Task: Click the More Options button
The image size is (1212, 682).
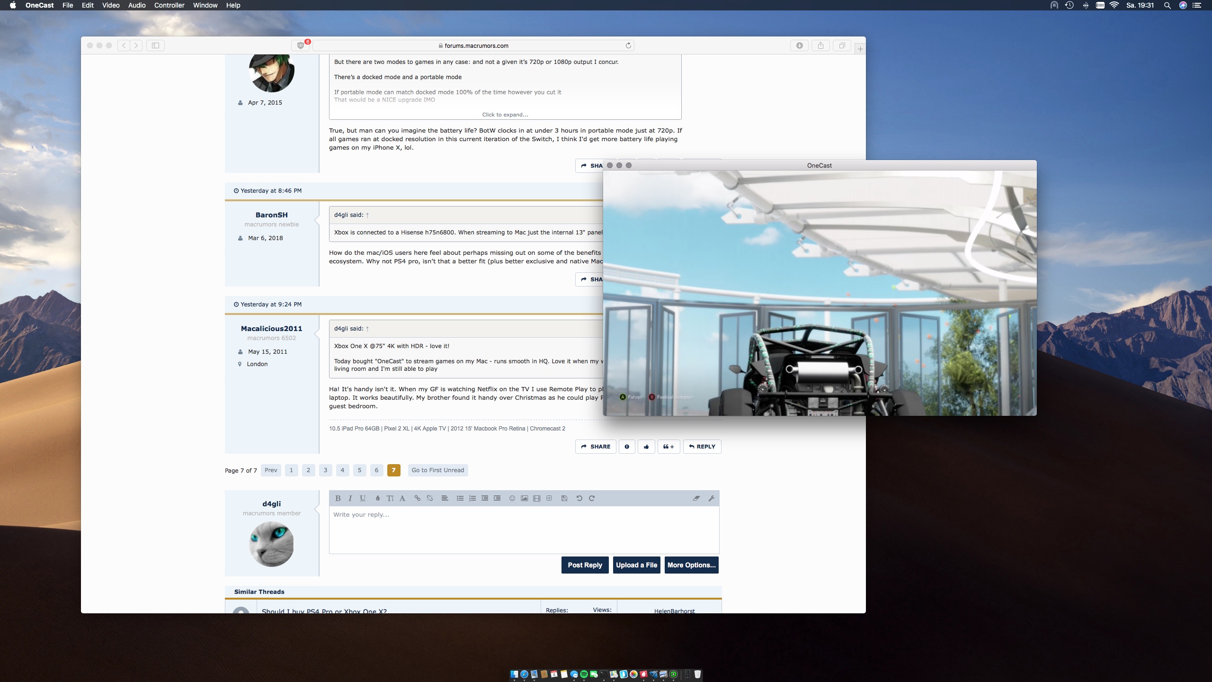Action: 691,565
